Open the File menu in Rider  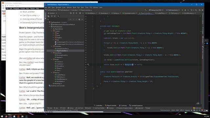click(46, 7)
